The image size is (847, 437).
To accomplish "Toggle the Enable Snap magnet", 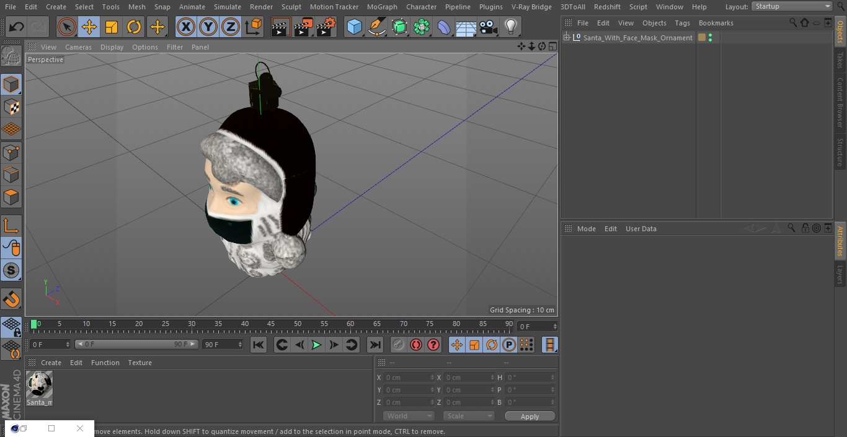I will coord(11,299).
